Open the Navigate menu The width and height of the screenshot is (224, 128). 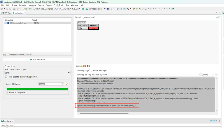[32, 5]
